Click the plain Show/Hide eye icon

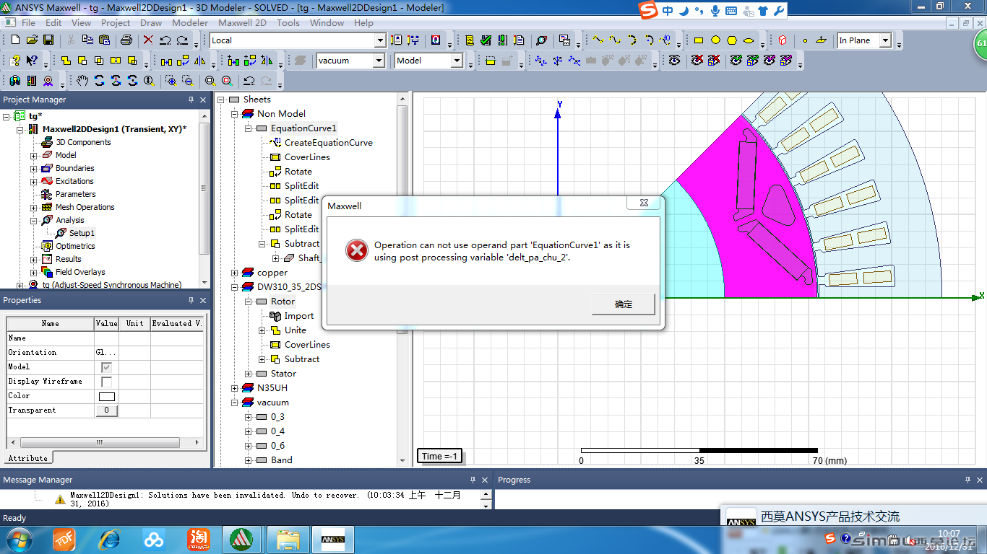pyautogui.click(x=674, y=61)
